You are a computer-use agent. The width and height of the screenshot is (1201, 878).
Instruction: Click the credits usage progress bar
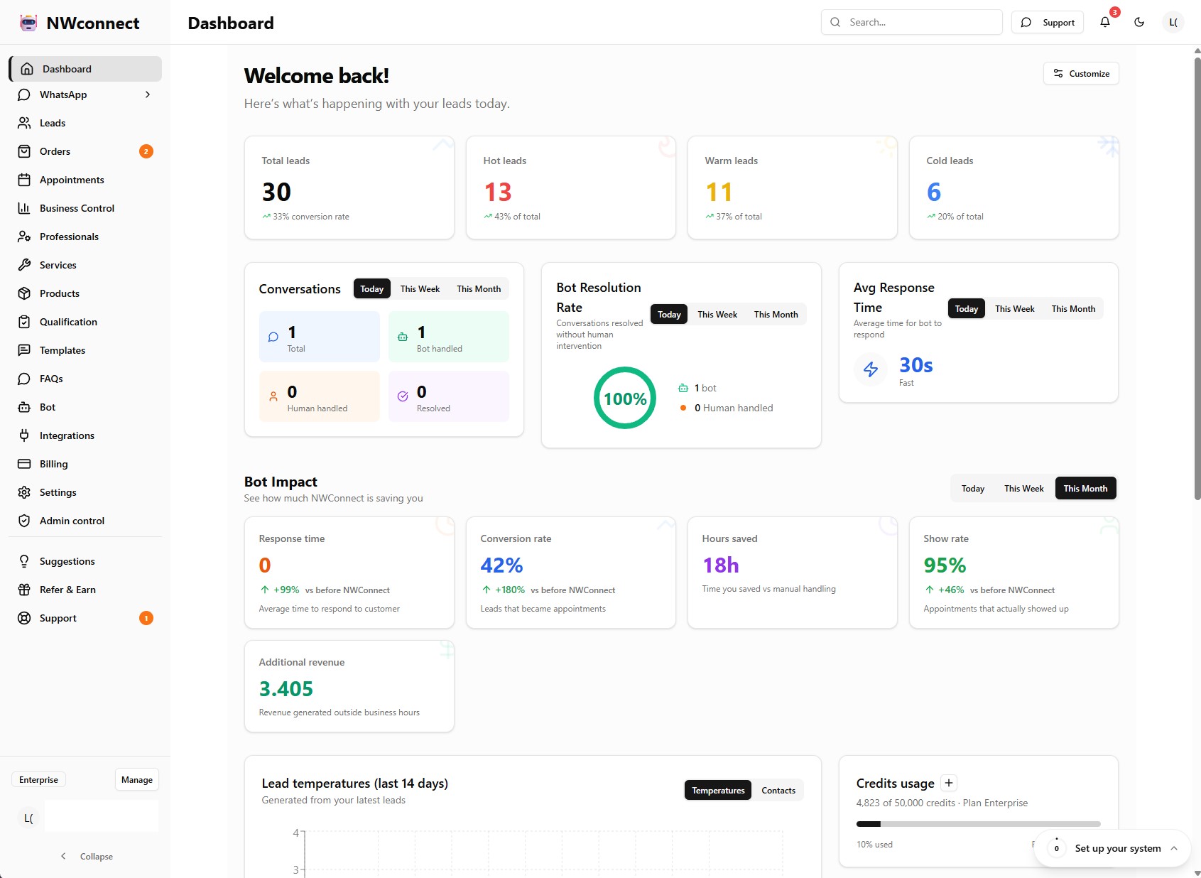(x=978, y=824)
